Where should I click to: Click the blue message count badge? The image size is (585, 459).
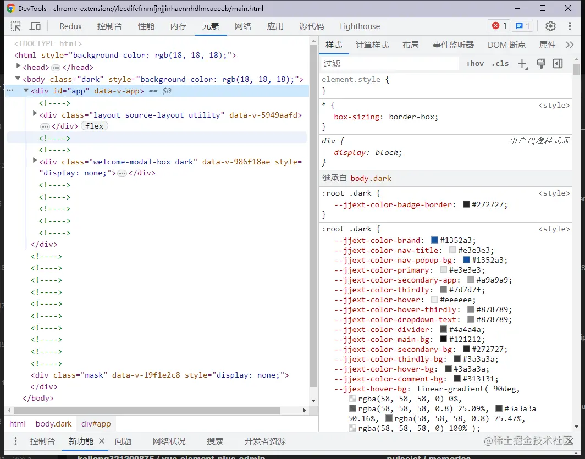click(x=522, y=26)
